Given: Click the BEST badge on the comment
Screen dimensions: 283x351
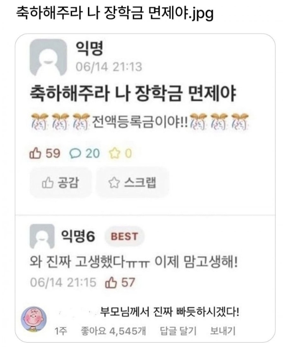Looking at the screenshot, I should coord(124,237).
